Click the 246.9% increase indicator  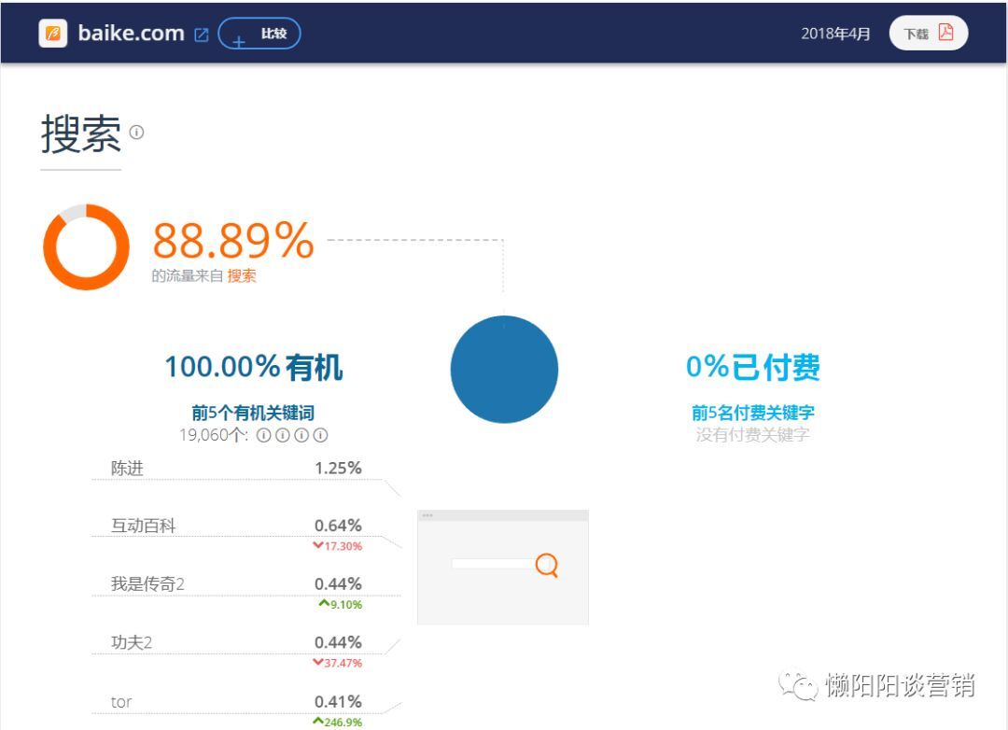(338, 723)
